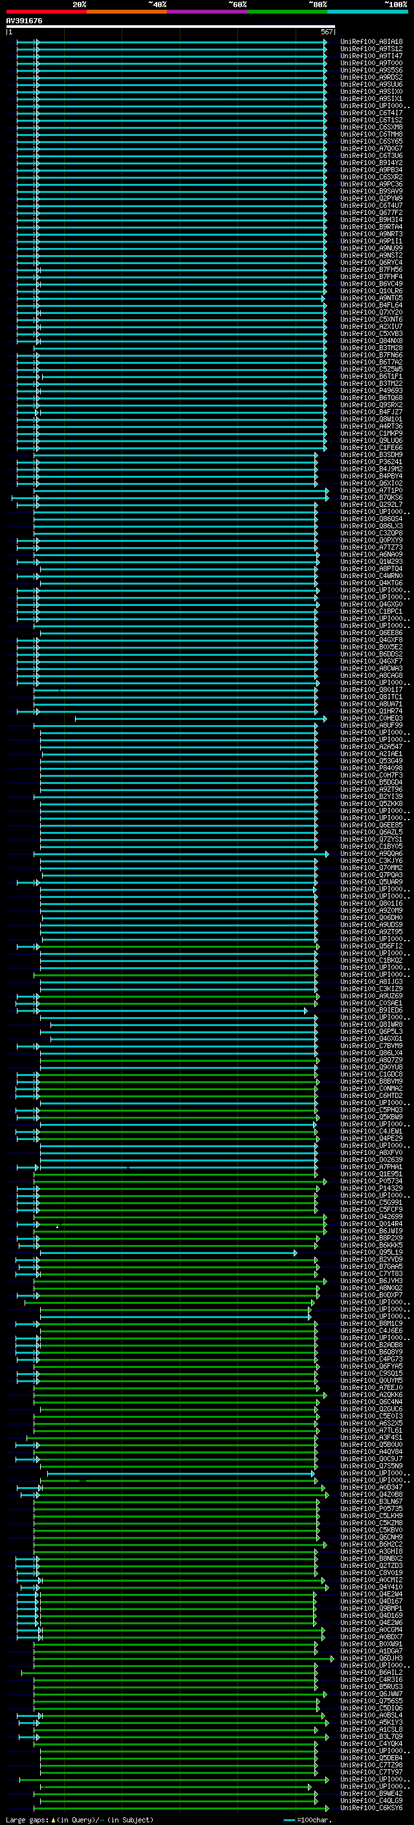Click hit label UniRef100_Q2PYW9

pyautogui.click(x=371, y=198)
